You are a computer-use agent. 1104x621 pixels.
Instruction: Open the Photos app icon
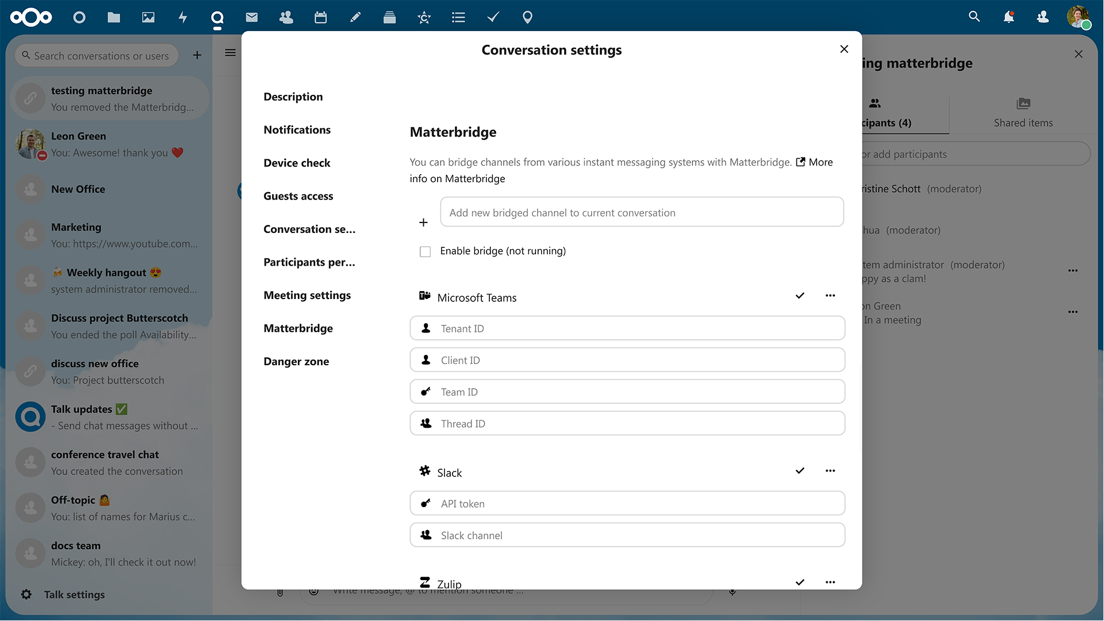(x=148, y=17)
